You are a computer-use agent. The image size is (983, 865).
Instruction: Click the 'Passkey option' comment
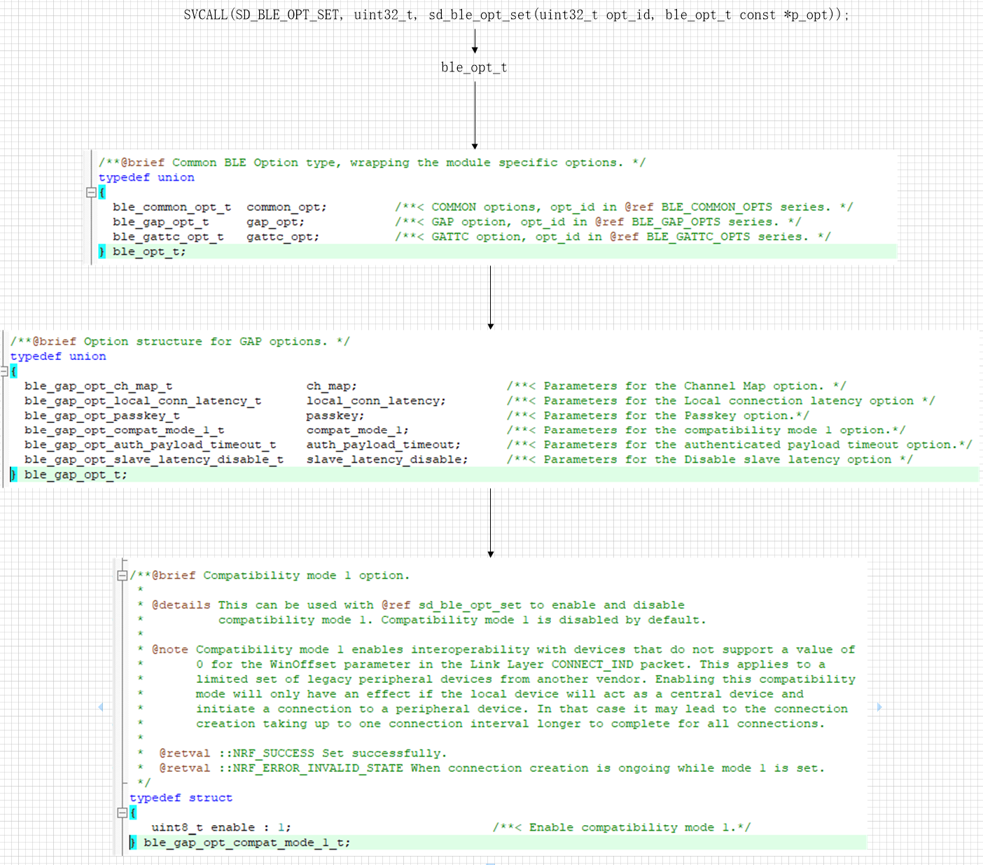pos(658,416)
